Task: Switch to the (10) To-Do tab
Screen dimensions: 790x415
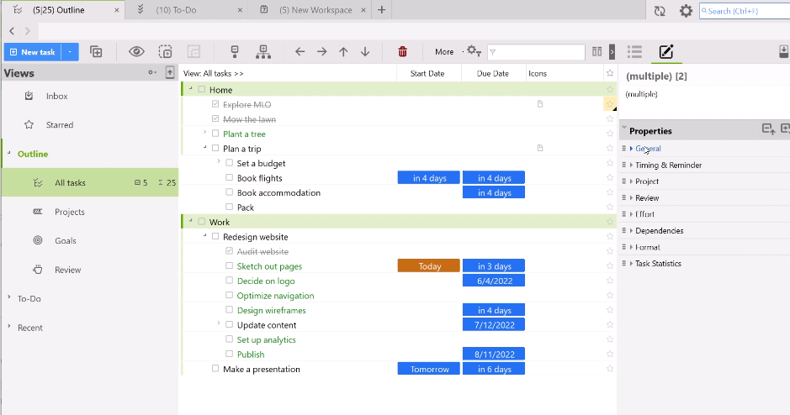Action: (x=176, y=9)
